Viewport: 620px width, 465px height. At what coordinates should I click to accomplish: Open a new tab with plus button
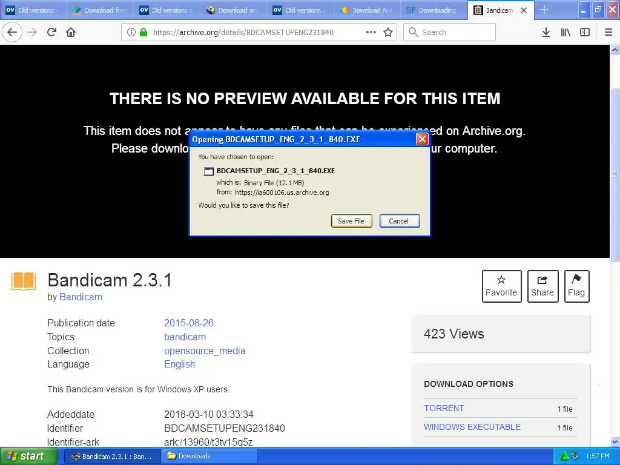[x=544, y=10]
